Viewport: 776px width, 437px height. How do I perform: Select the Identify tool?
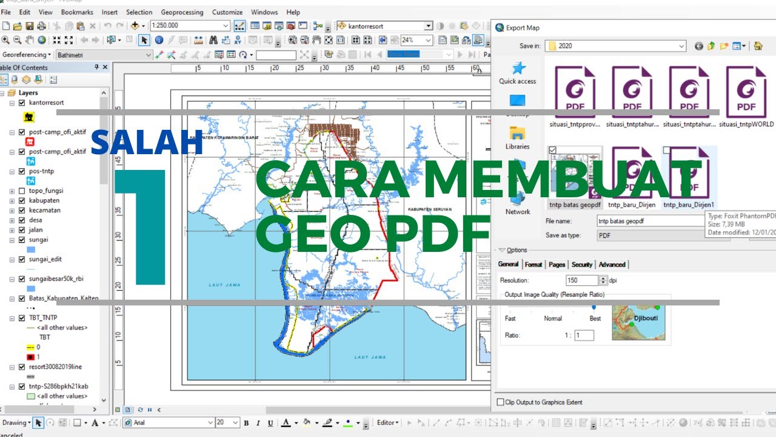(159, 40)
